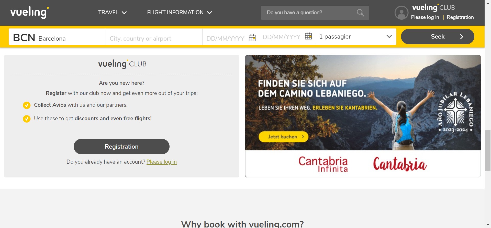Click the Cantabria Infinita logo
491x228 pixels.
(323, 164)
